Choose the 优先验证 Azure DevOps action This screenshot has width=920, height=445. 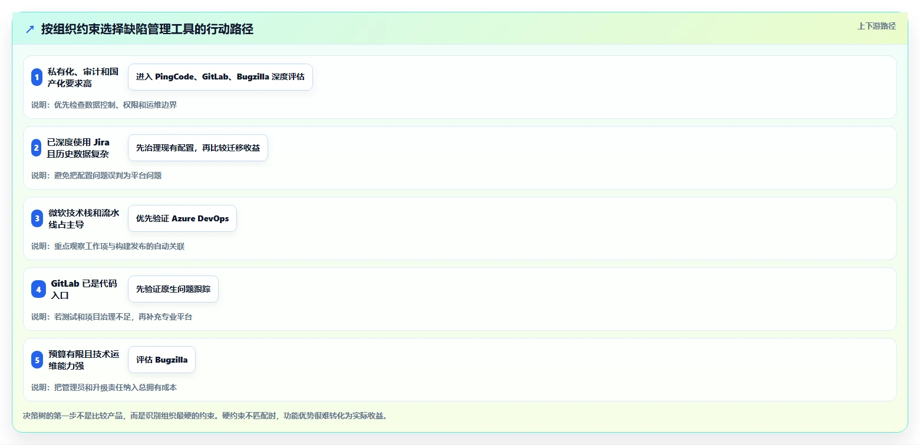coord(182,218)
